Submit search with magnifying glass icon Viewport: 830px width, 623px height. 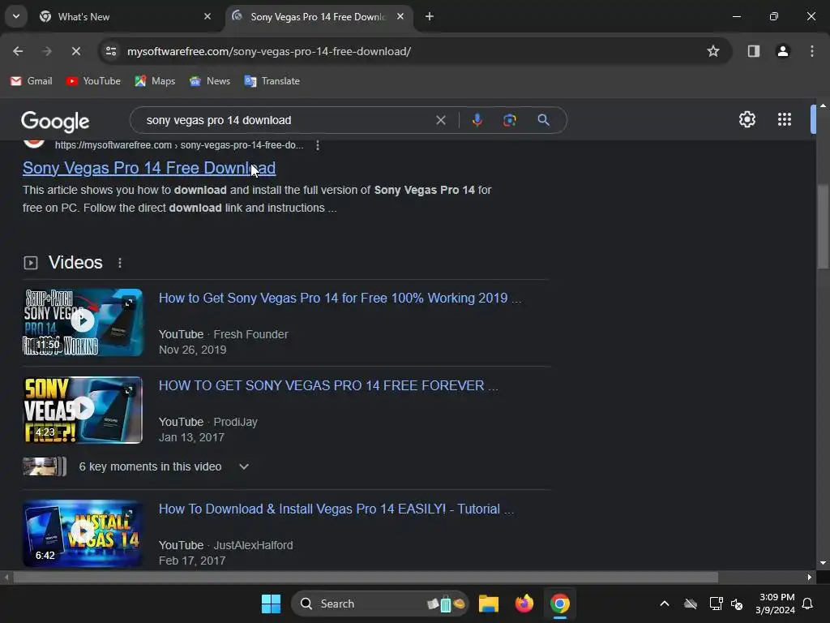click(x=543, y=120)
